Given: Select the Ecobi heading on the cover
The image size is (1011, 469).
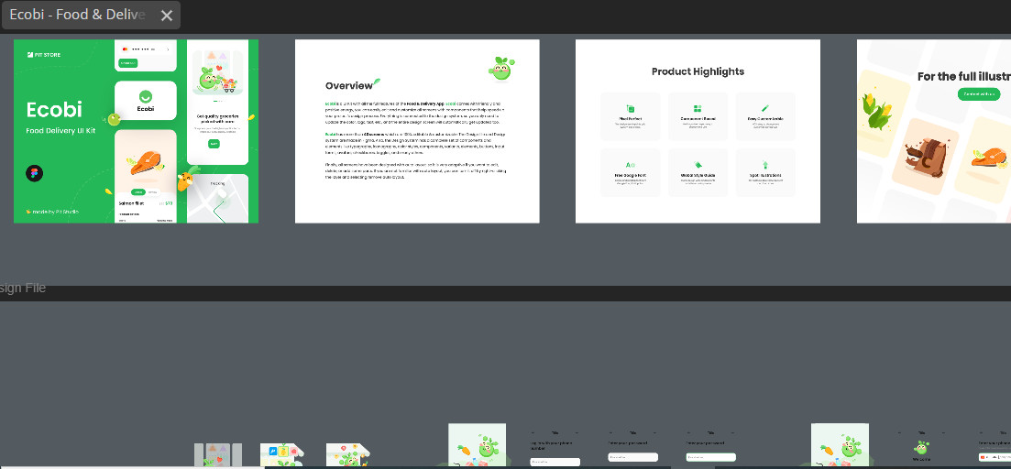Looking at the screenshot, I should click(54, 110).
